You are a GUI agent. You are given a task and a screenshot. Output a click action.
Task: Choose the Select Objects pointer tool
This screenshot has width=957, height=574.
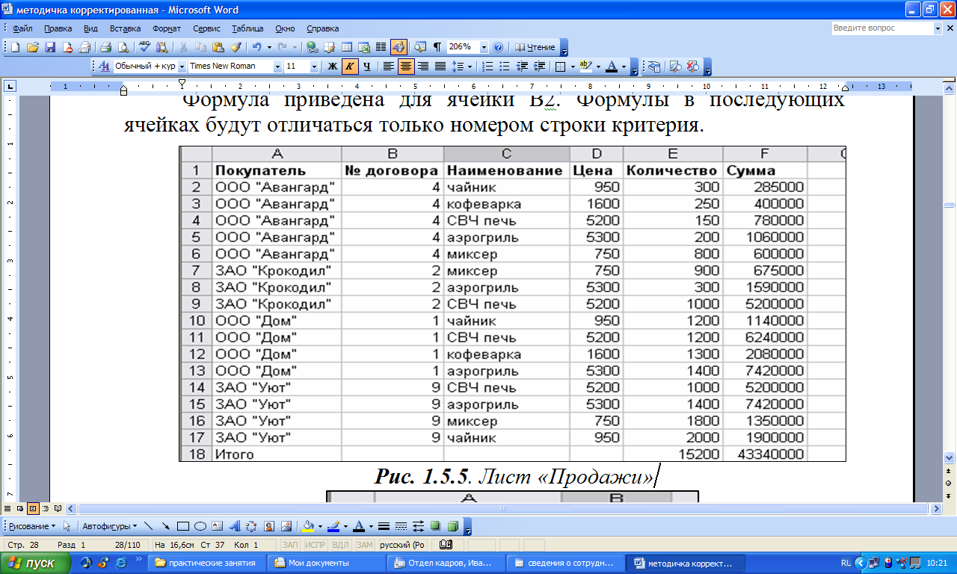pos(67,525)
